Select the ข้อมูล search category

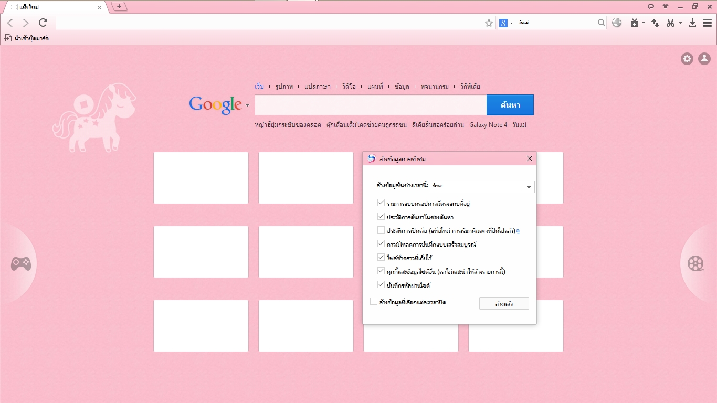[402, 87]
